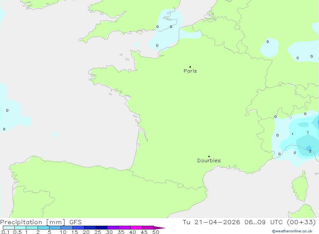This screenshot has width=319, height=234.
Task: Pick the legend swatch between 0.1 and 0.5
Action: [9, 228]
